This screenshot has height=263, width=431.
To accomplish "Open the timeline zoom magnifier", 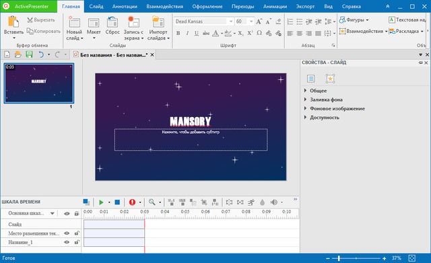I will click(x=152, y=202).
